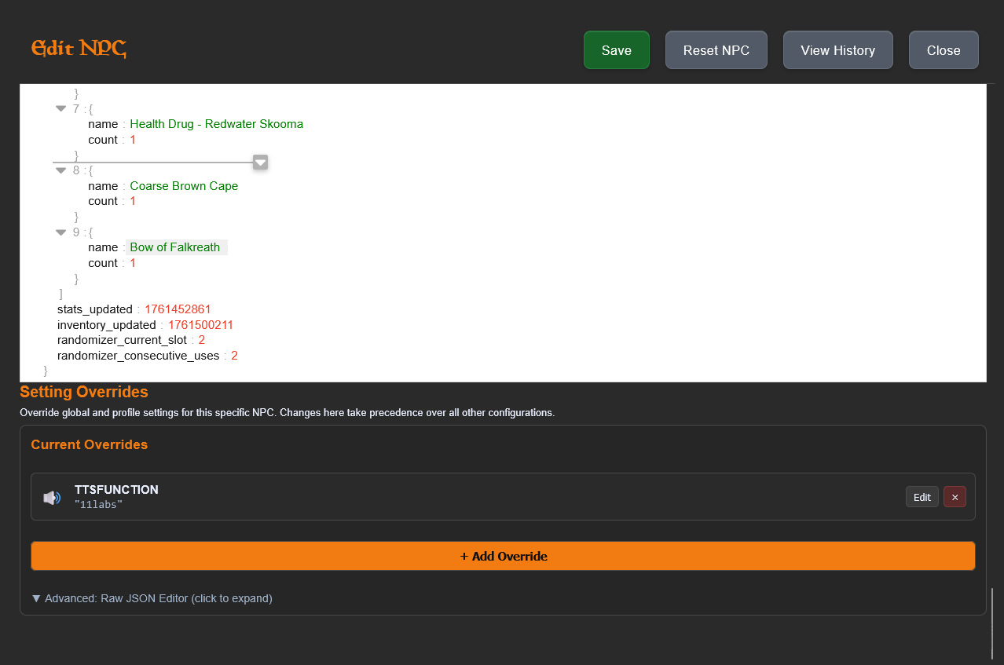
Task: Remove the TTSFUNCTION override with the red X
Action: [x=955, y=497]
